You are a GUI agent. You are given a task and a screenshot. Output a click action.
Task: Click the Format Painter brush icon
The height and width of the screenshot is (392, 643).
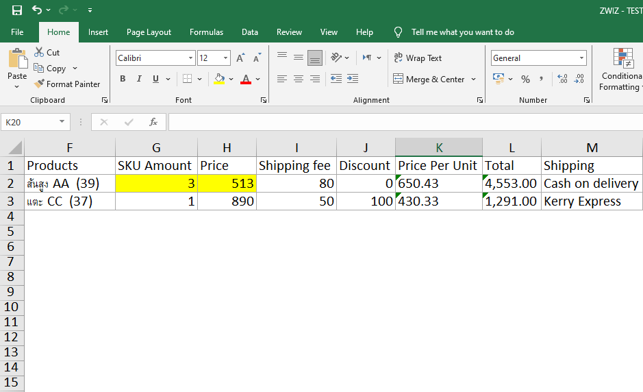40,84
